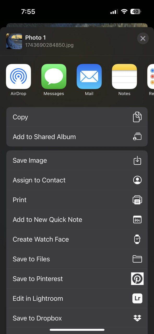Tap the AirDrop app icon
The height and width of the screenshot is (334, 154).
click(19, 76)
